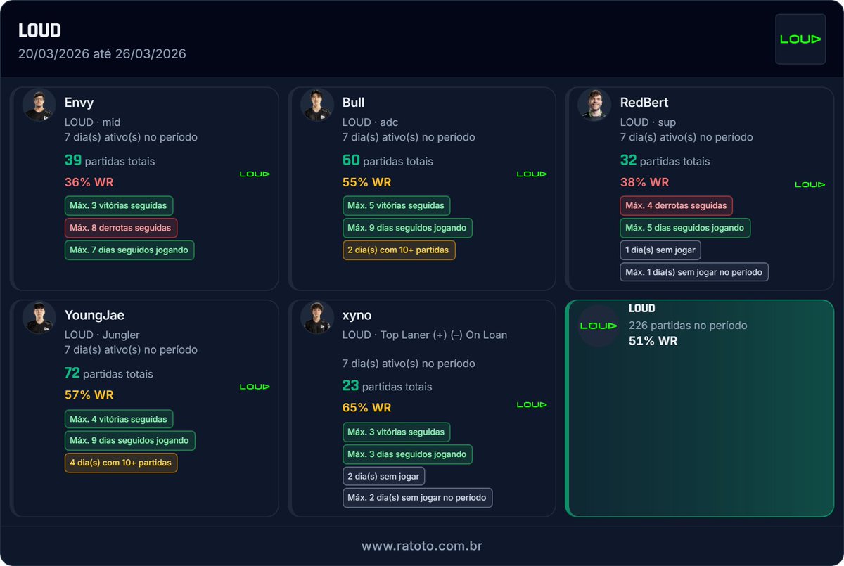Click the date range '20/03/2026 até 26/03/2026'

(102, 53)
